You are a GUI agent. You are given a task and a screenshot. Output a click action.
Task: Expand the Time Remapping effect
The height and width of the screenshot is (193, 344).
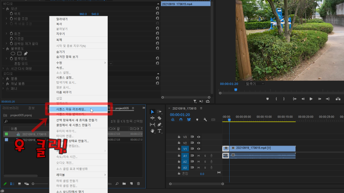[3, 68]
